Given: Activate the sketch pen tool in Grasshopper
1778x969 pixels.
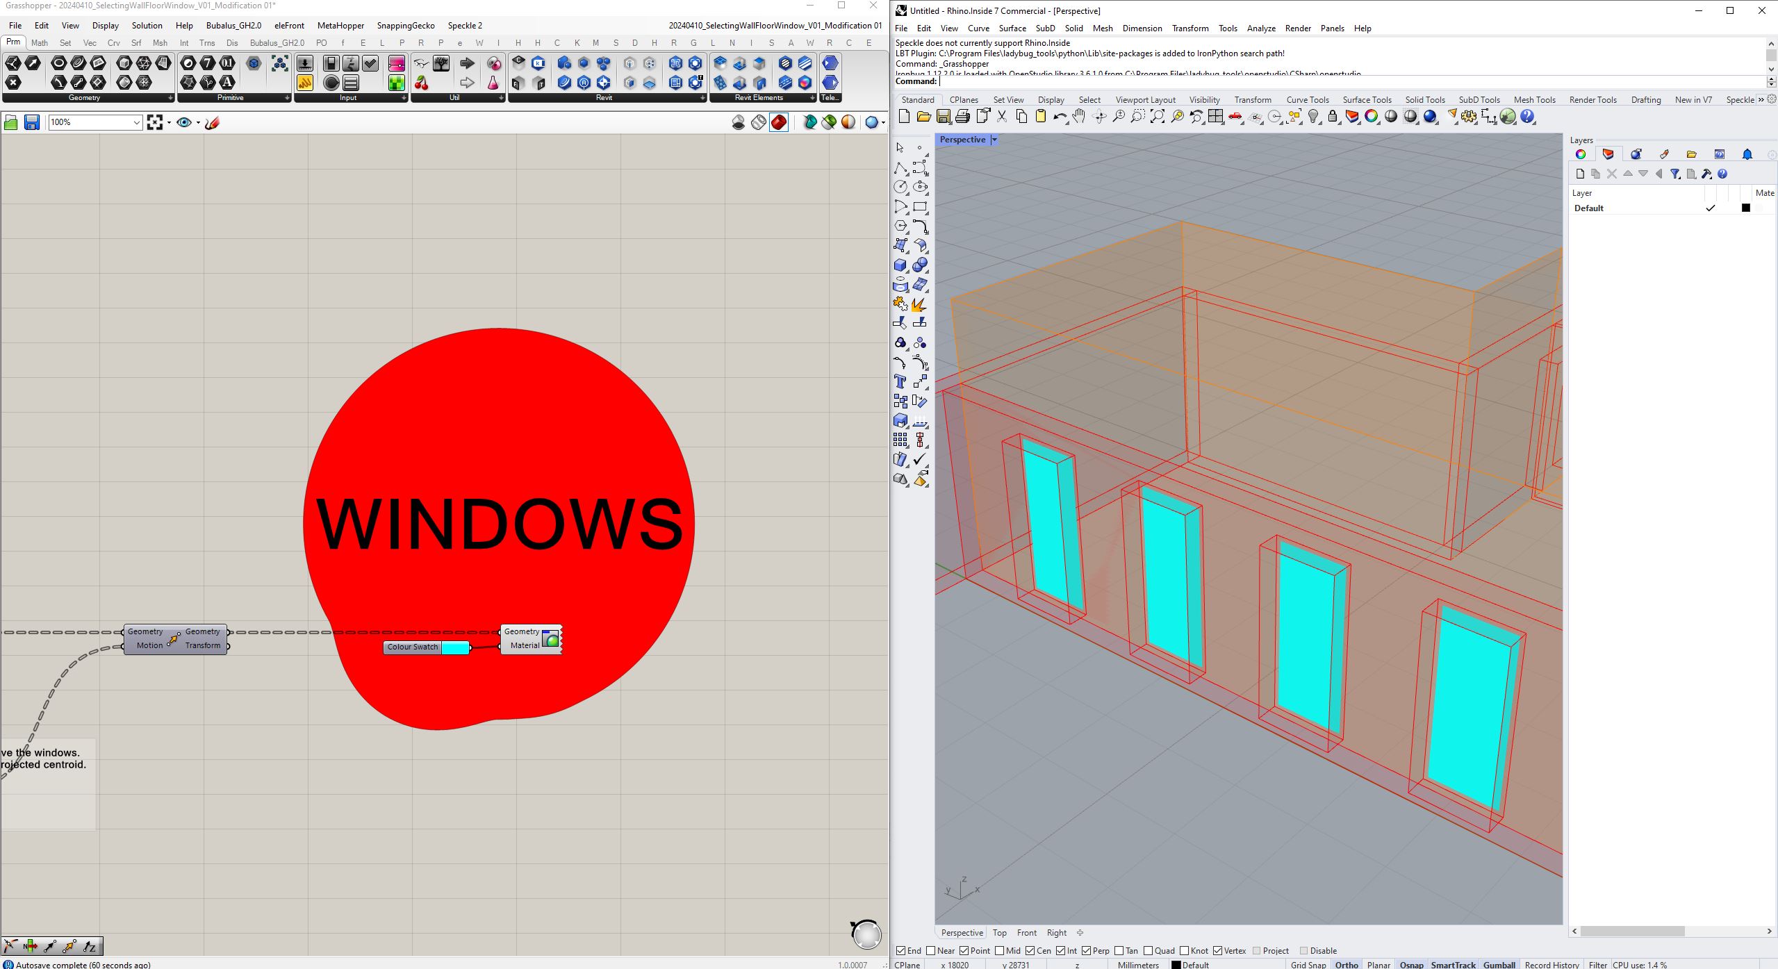Looking at the screenshot, I should [213, 123].
